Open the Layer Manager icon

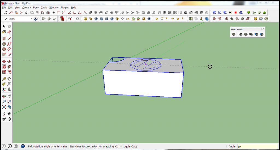(36, 19)
